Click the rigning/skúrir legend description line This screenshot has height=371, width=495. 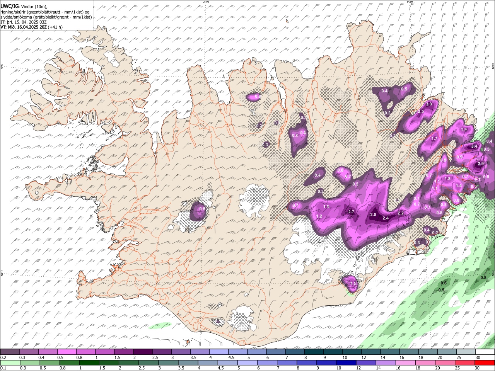[x=46, y=12]
